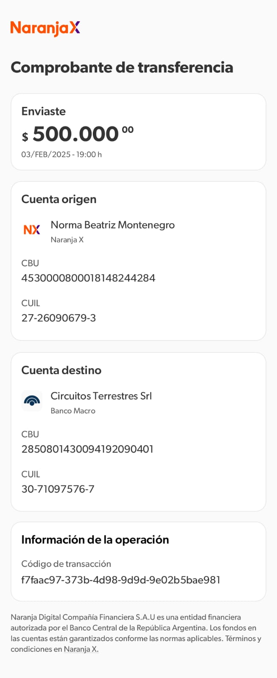
Task: Click the name Norma Beatriz Montenegro
Action: [x=112, y=225]
